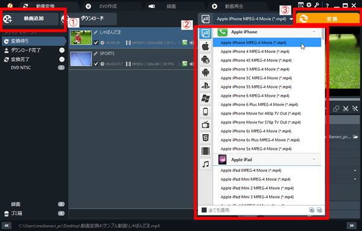Select the Windows device category icon
Screen dimensions: 362x231
[206, 99]
